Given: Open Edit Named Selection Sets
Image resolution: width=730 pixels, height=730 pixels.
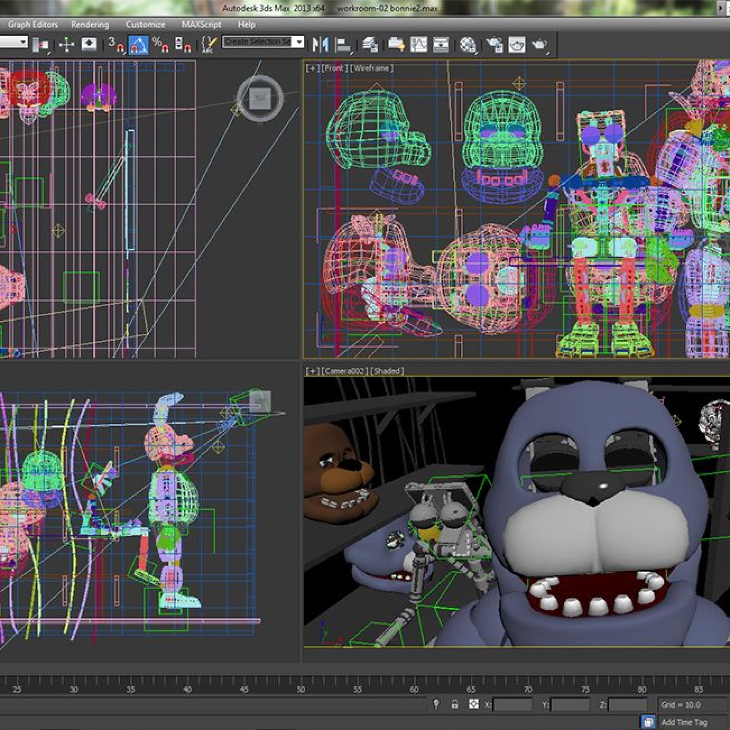Looking at the screenshot, I should [x=209, y=45].
